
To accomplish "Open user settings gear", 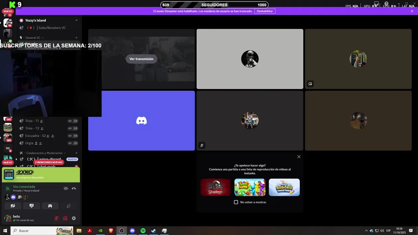I will tap(74, 218).
